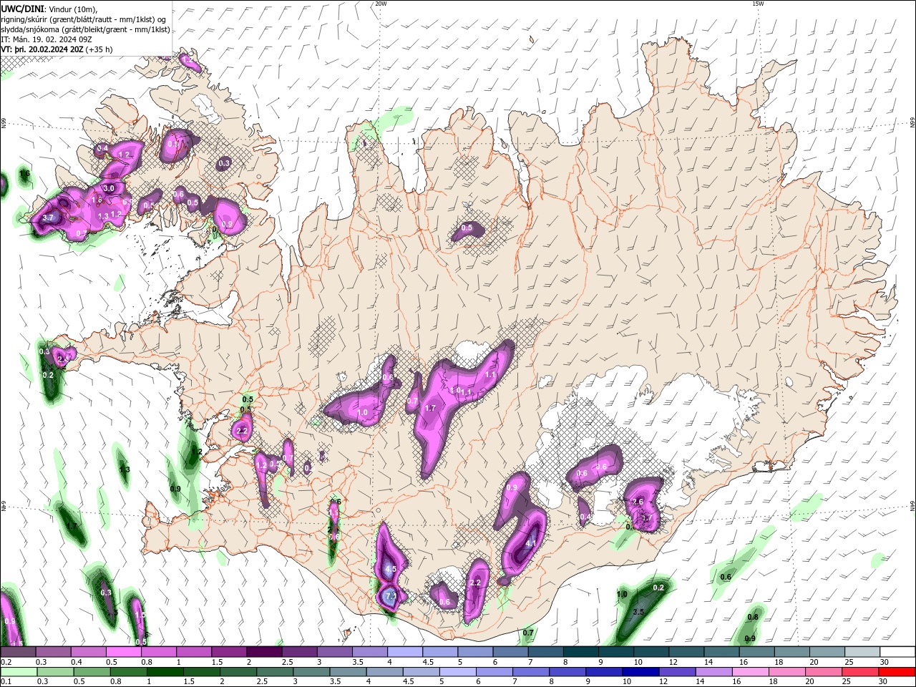Image resolution: width=916 pixels, height=687 pixels.
Task: Click the UWC/DINI title in the header
Action: coord(22,8)
